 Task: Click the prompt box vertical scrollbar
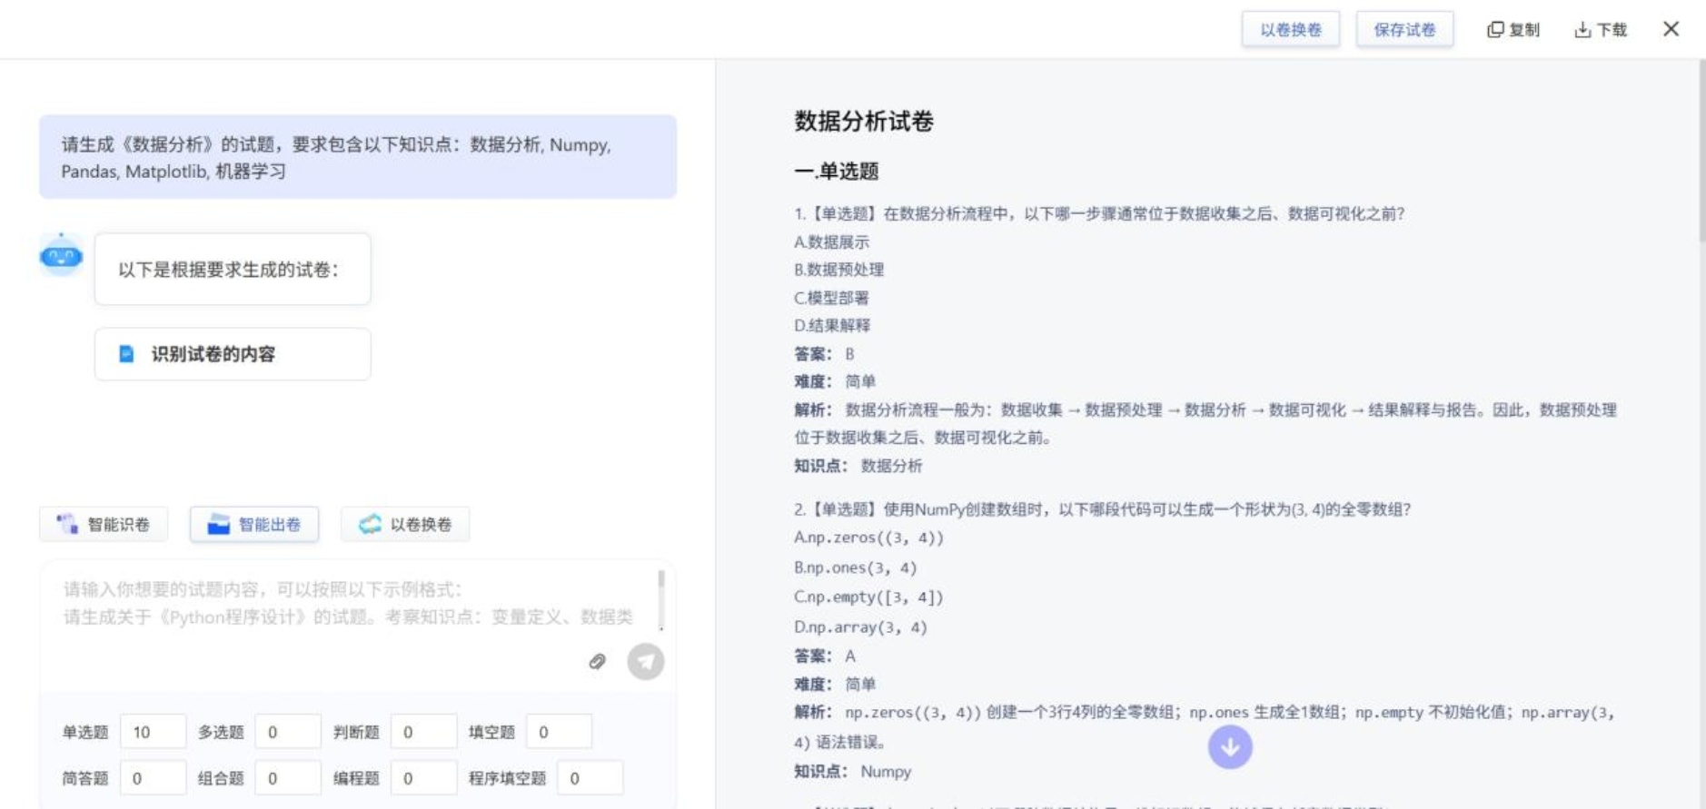(661, 599)
